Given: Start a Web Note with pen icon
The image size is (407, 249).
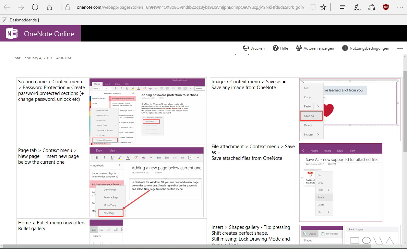Looking at the screenshot, I should (x=357, y=7).
